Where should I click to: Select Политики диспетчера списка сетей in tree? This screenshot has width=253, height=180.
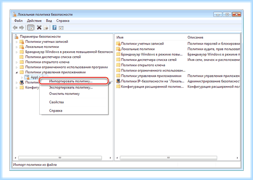[x=53, y=57]
